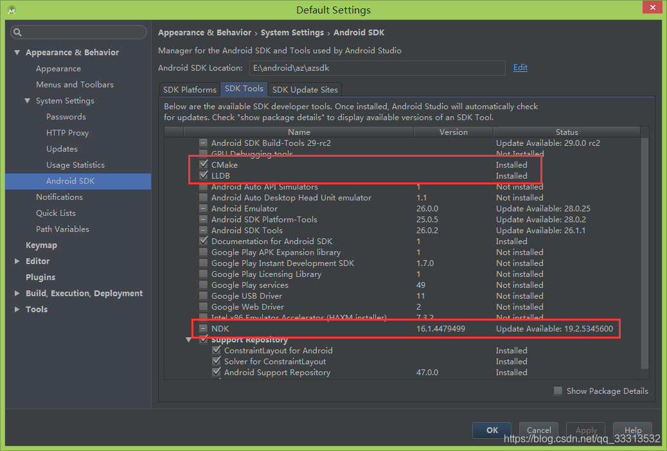Viewport: 667px width, 451px height.
Task: Open Quick Lists settings
Action: pos(56,213)
